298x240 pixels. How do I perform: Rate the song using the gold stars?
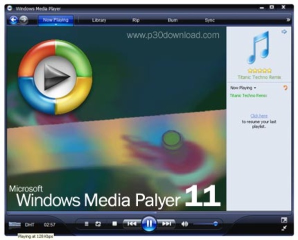259,71
